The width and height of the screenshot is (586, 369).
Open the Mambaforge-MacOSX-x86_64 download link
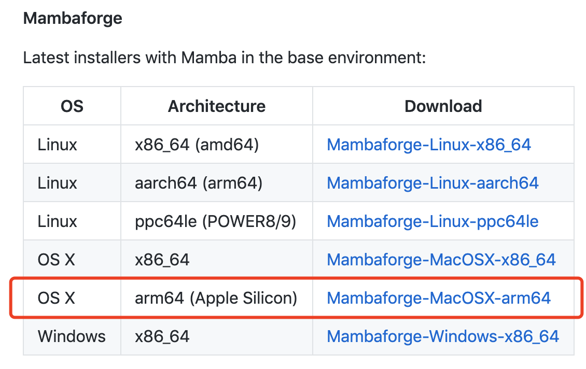(441, 260)
